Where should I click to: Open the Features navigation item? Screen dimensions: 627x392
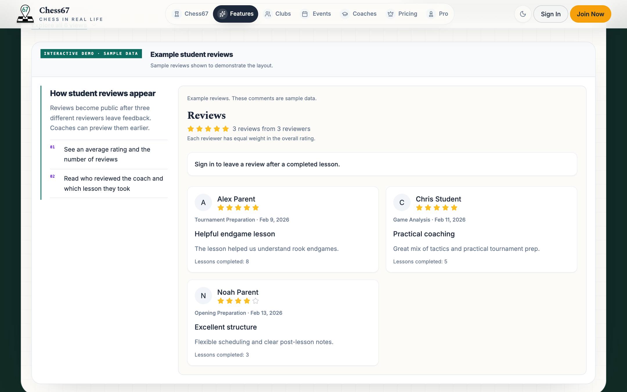point(235,14)
